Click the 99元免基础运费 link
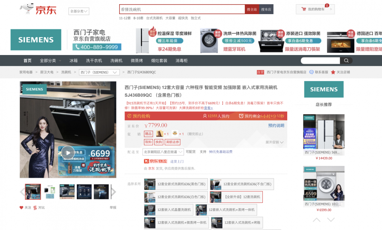 click(x=220, y=152)
